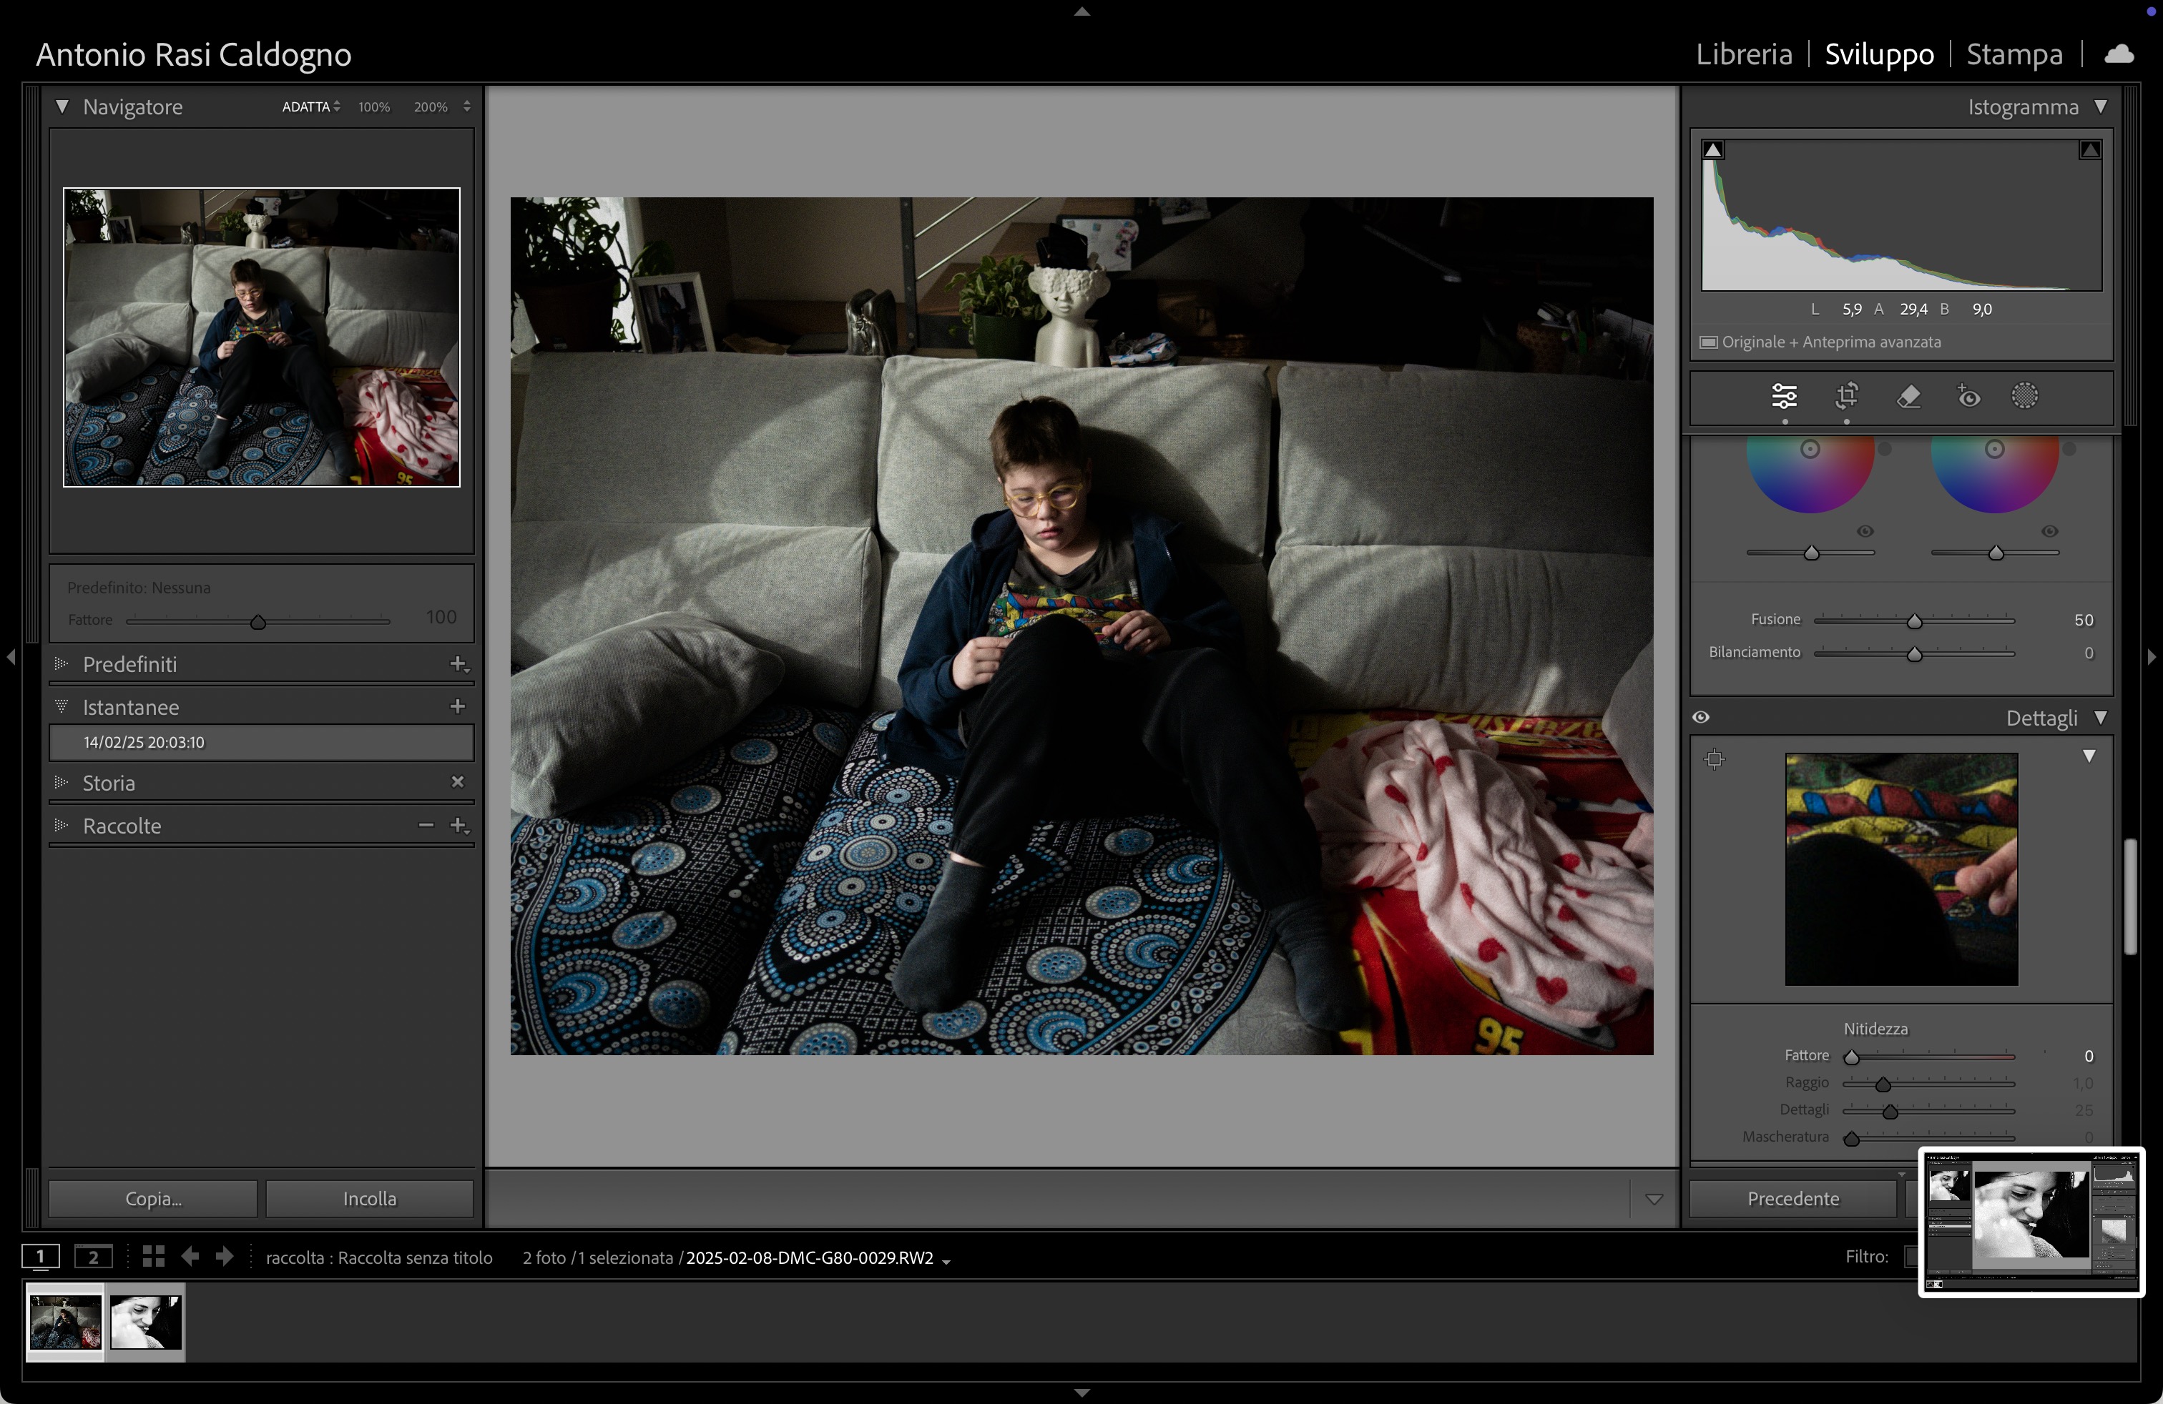2163x1404 pixels.
Task: Open the ADATTA zoom mode dropdown
Action: [x=311, y=107]
